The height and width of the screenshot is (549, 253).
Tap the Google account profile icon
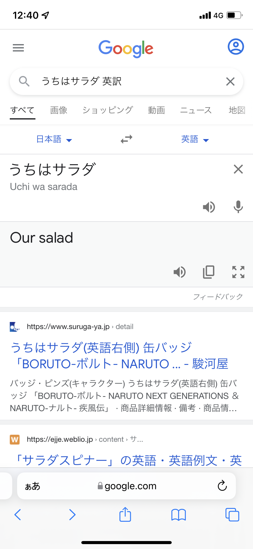tap(236, 47)
